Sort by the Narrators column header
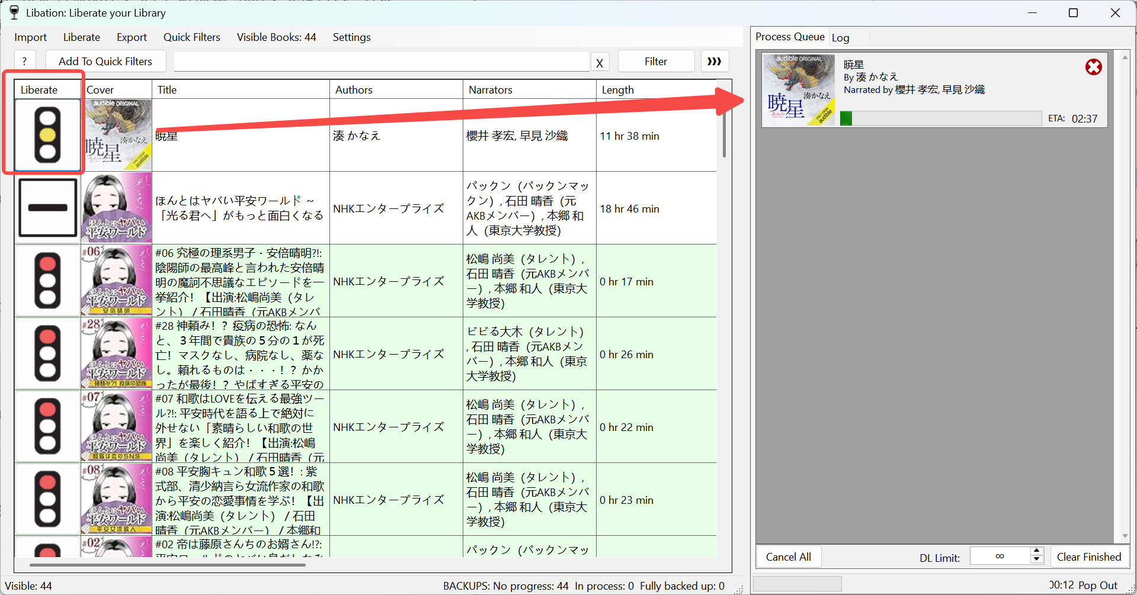 point(529,89)
